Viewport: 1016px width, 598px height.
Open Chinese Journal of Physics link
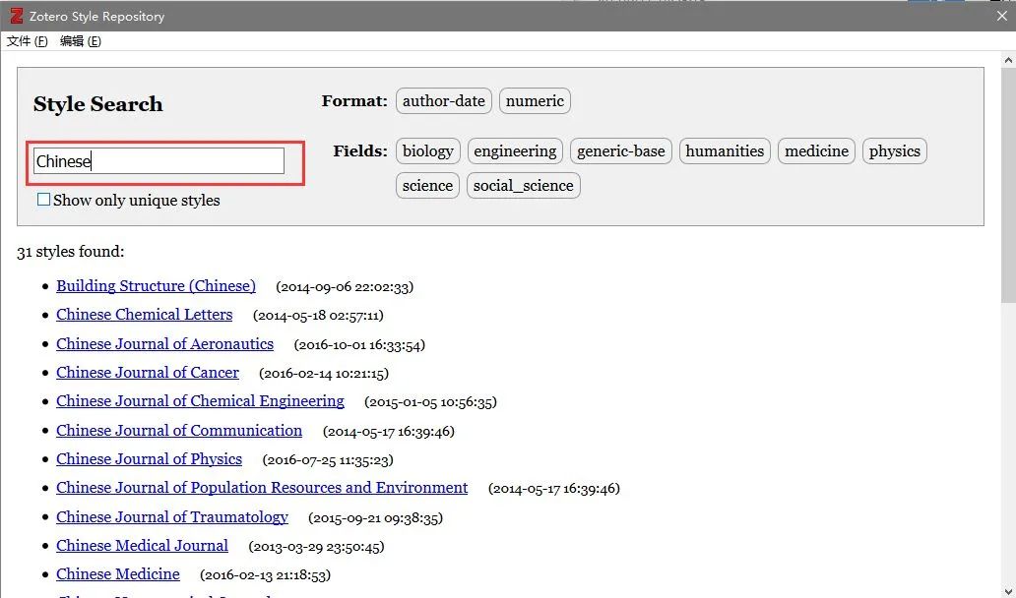[x=149, y=459]
